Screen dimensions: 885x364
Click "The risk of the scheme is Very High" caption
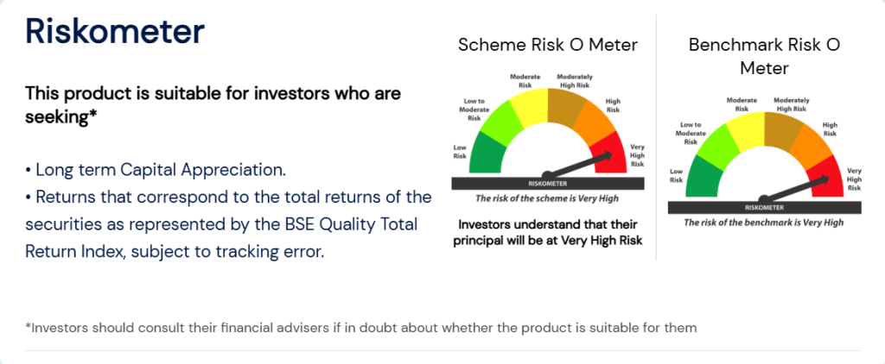click(548, 198)
